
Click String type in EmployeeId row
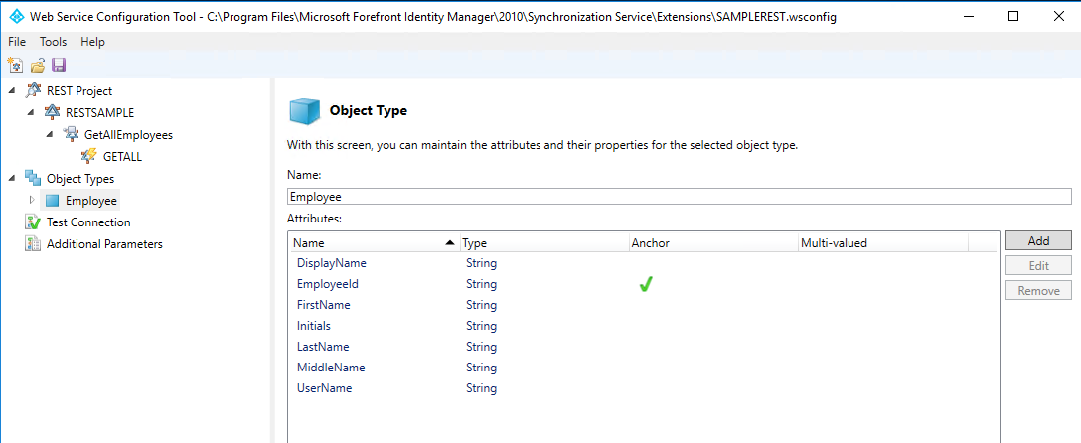(481, 284)
